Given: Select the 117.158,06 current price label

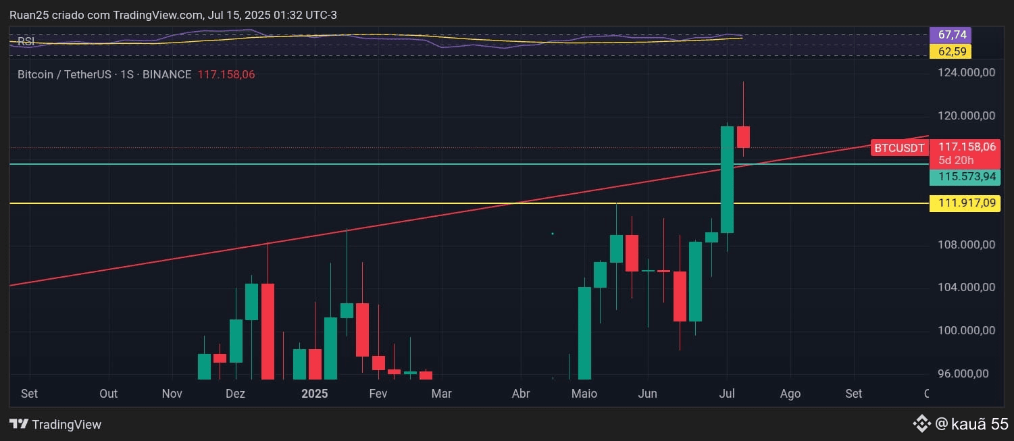Looking at the screenshot, I should click(x=966, y=147).
